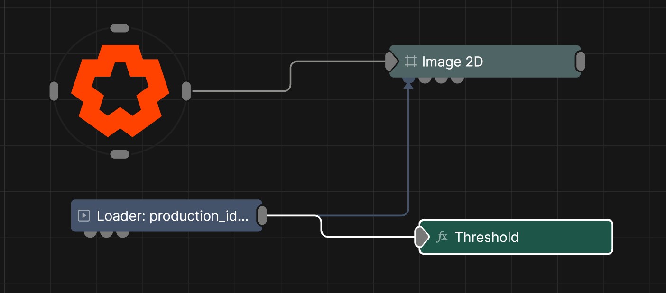Click the first bottom port under Loader node

(x=90, y=233)
